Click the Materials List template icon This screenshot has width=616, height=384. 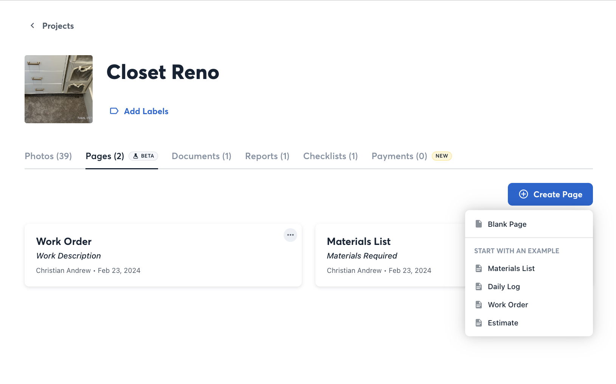pos(479,268)
